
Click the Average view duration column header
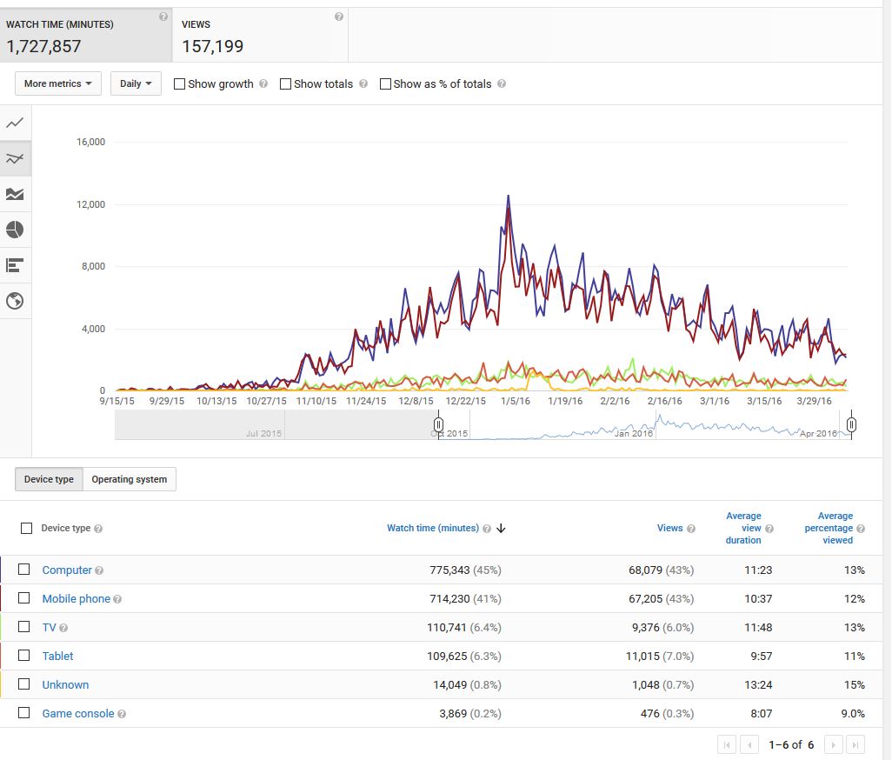pyautogui.click(x=743, y=528)
